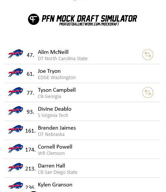166x192 pixels.
Task: Select player name Divine Deablo
Action: coord(55,109)
